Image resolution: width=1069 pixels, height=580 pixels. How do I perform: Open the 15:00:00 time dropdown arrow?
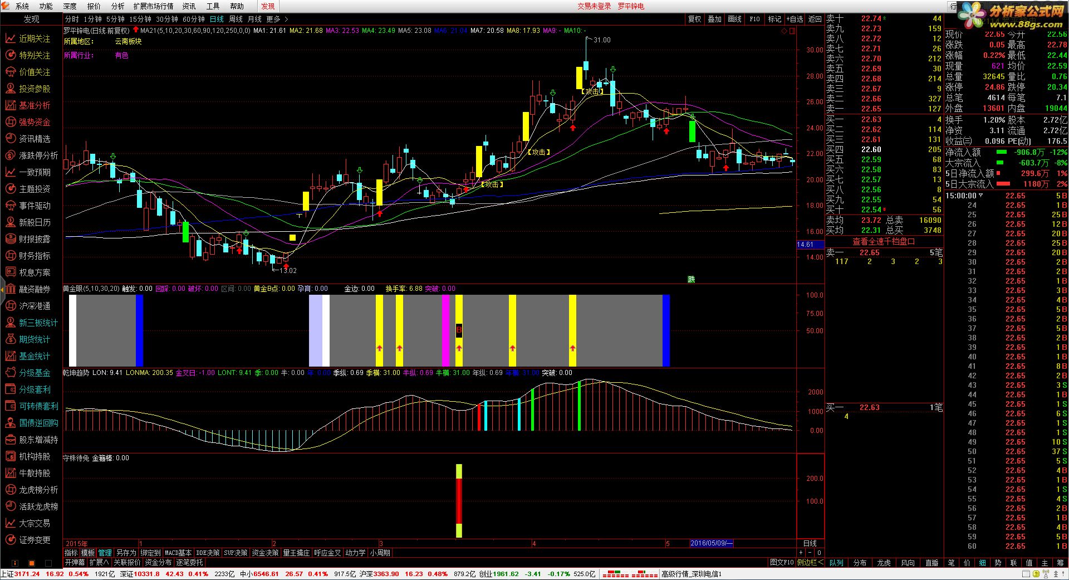click(981, 196)
